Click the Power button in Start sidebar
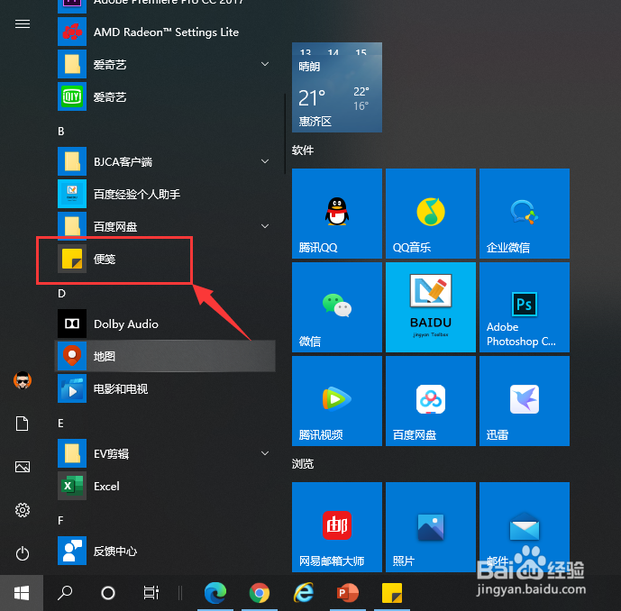This screenshot has width=621, height=611. click(x=23, y=553)
